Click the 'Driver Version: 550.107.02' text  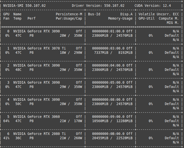pos(98,6)
